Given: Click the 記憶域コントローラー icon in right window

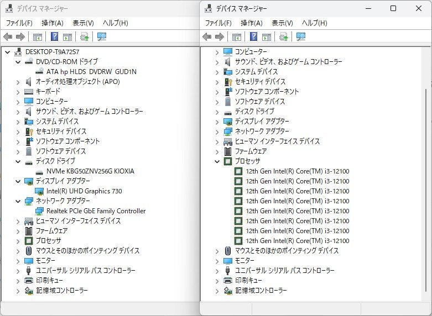Looking at the screenshot, I should [x=228, y=291].
